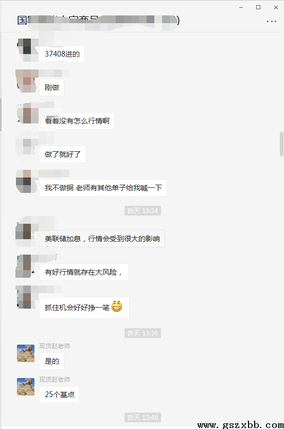Select the "做了就好了" message bubble

(x=62, y=154)
